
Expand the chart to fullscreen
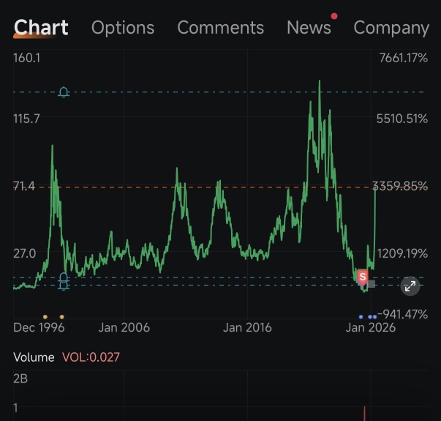(x=410, y=286)
